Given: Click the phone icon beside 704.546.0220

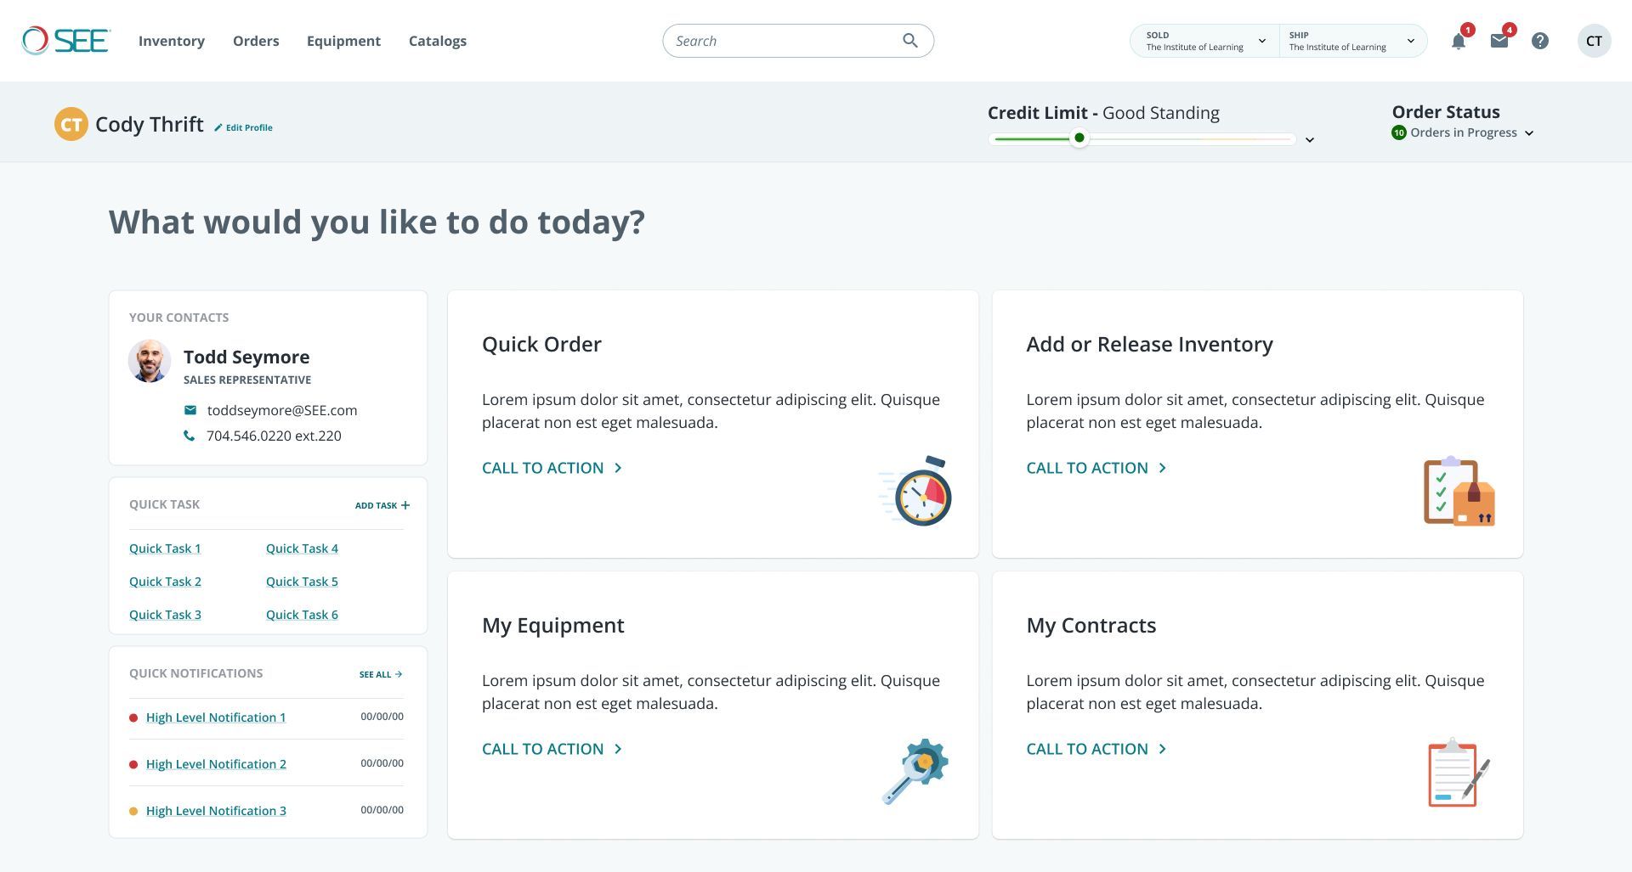Looking at the screenshot, I should [190, 436].
